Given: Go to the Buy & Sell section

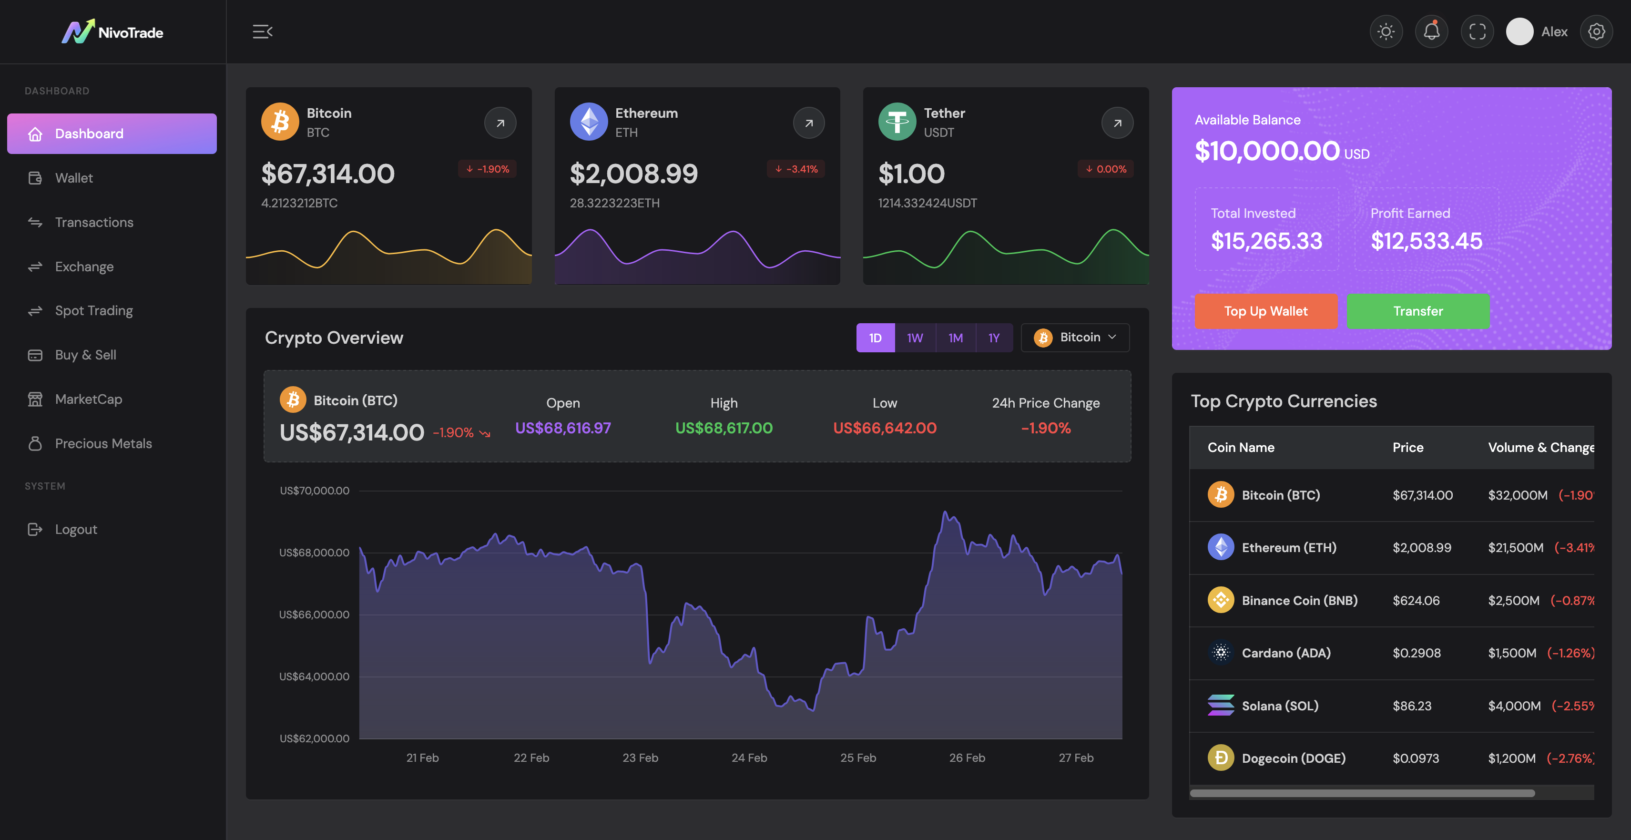Looking at the screenshot, I should pos(84,355).
